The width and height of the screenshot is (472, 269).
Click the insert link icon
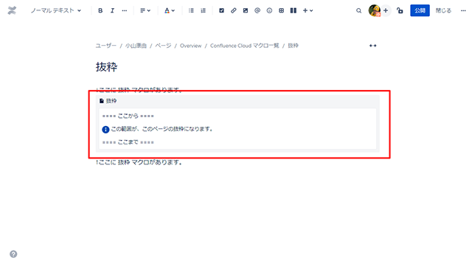tap(234, 10)
